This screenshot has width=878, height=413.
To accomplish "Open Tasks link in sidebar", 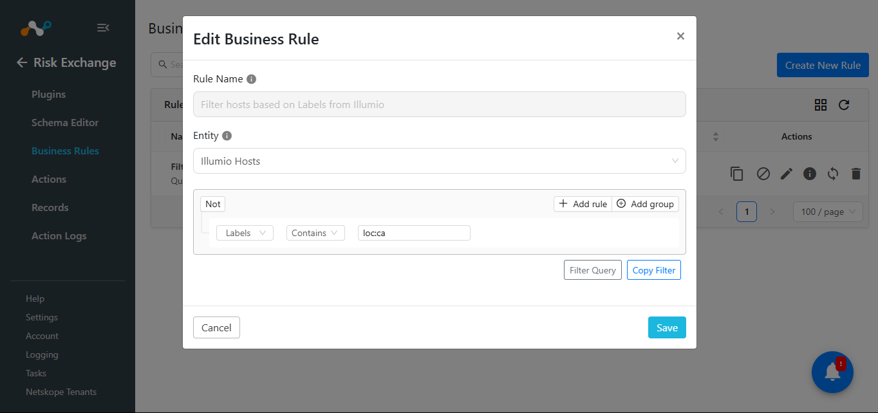I will (36, 373).
